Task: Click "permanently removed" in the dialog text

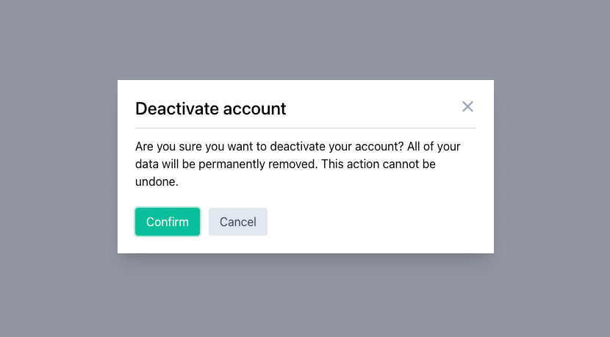Action: 258,164
